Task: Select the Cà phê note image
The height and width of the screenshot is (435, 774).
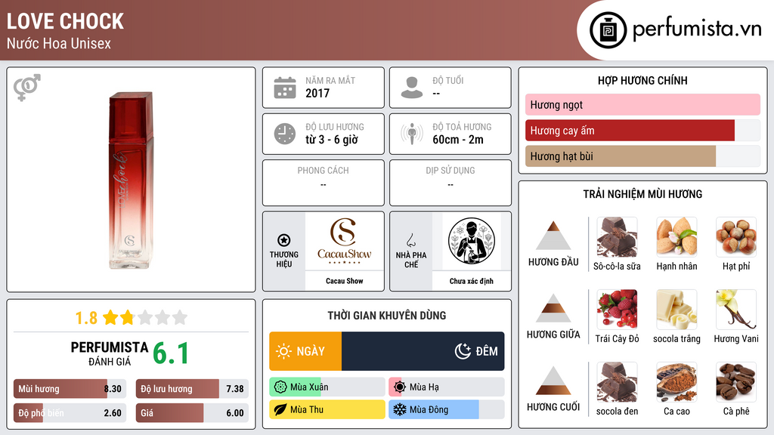Action: pos(736,382)
